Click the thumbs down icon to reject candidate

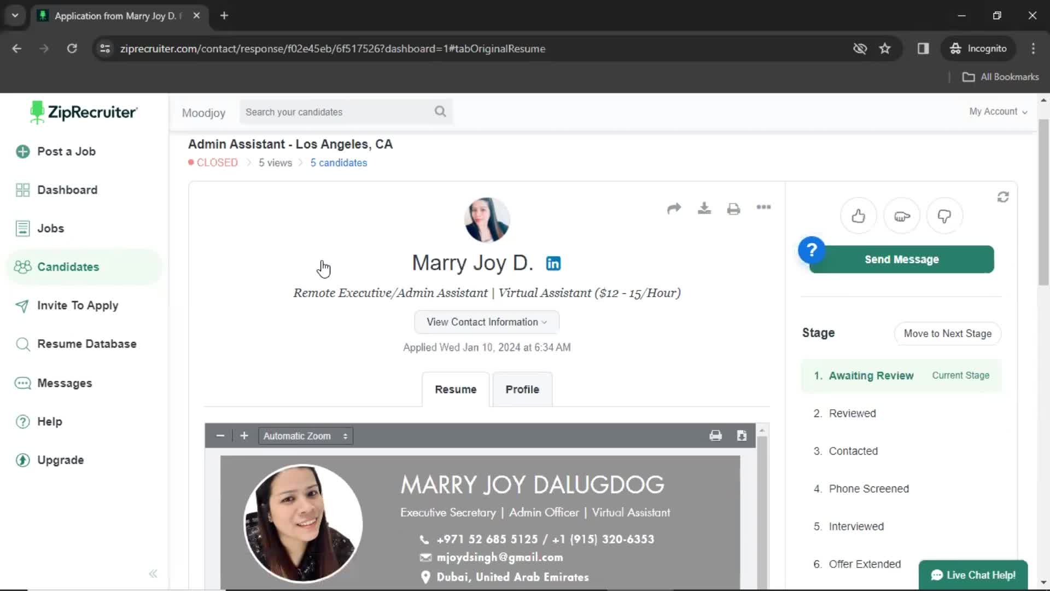(944, 216)
